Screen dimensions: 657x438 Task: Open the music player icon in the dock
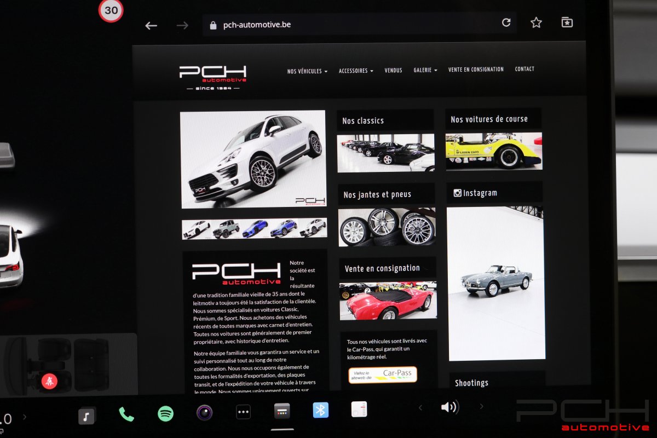[87, 416]
